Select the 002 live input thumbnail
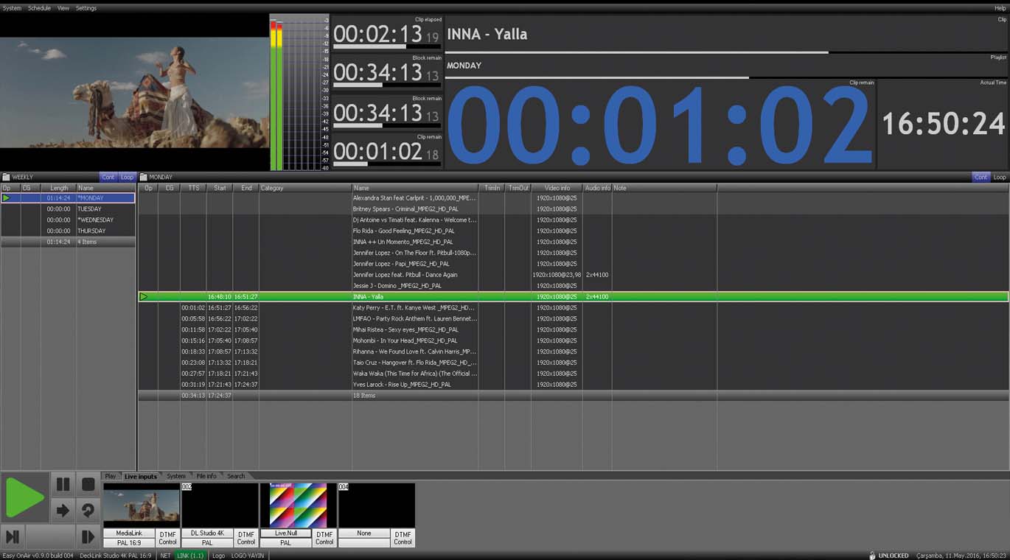 coord(220,505)
